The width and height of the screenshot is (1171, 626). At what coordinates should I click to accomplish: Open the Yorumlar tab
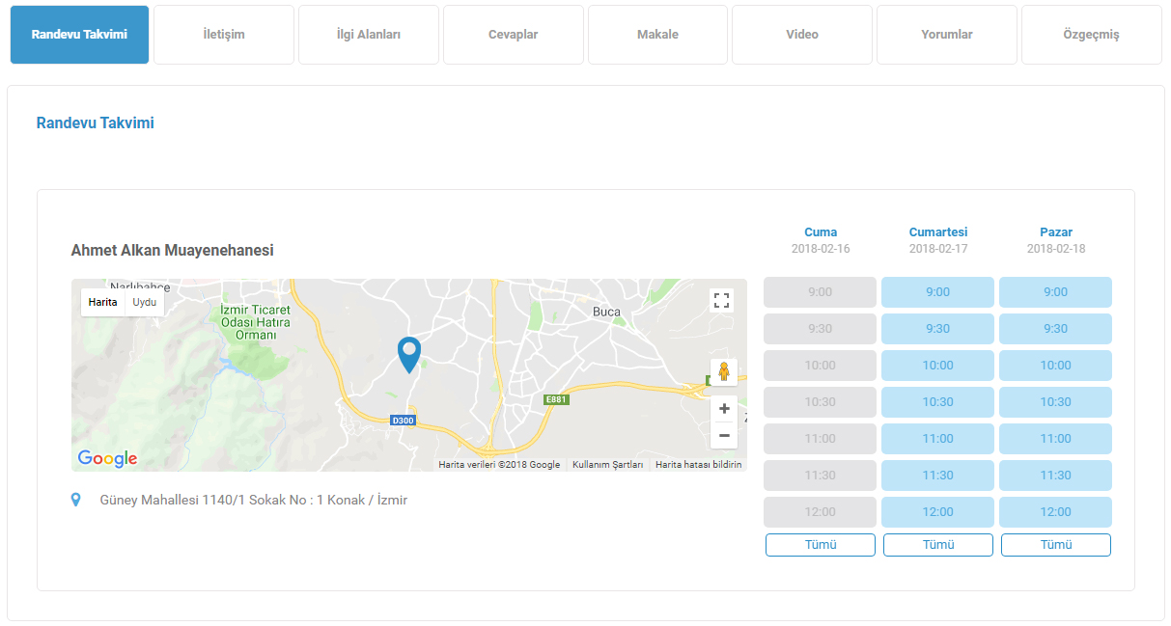pos(946,35)
